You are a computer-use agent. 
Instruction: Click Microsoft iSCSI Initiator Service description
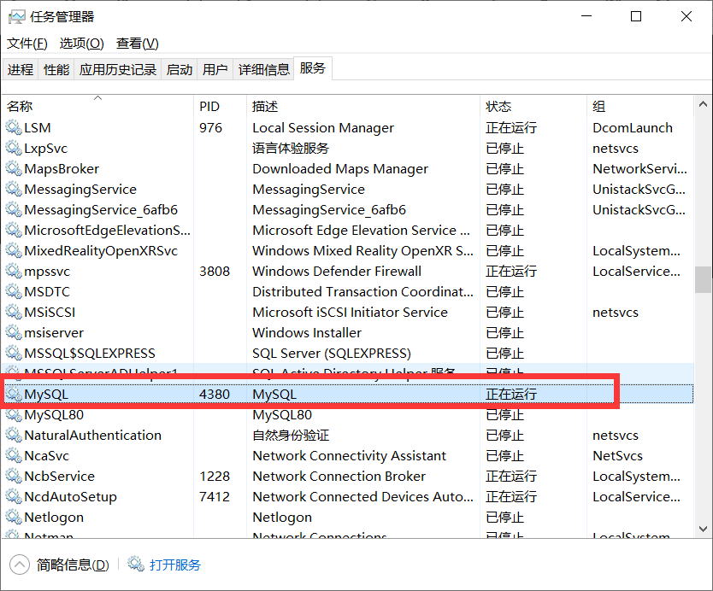point(351,312)
